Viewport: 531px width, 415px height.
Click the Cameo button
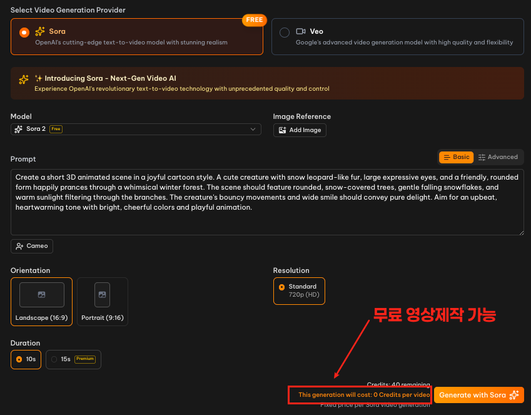click(x=32, y=246)
